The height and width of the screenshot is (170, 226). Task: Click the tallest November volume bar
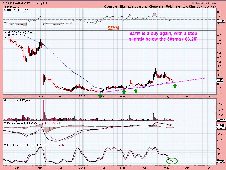(44, 110)
